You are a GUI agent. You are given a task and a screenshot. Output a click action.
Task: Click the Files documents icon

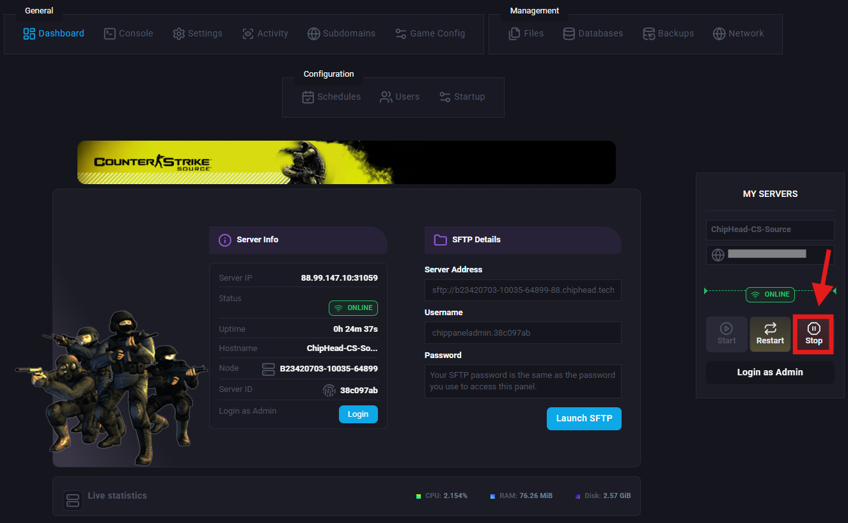[x=514, y=33]
